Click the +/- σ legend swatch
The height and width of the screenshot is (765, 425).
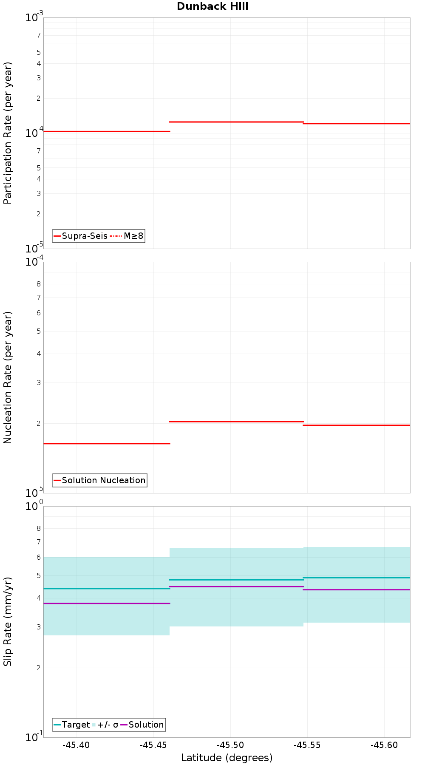pos(94,725)
